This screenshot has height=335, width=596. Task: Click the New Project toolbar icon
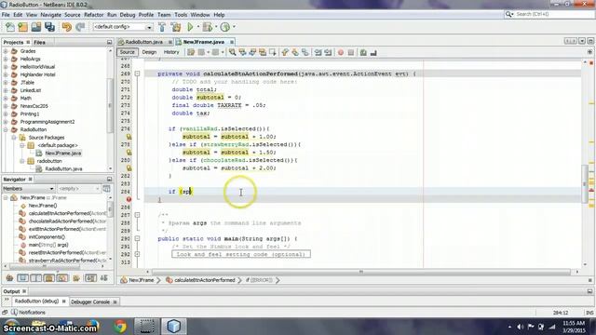coord(22,27)
